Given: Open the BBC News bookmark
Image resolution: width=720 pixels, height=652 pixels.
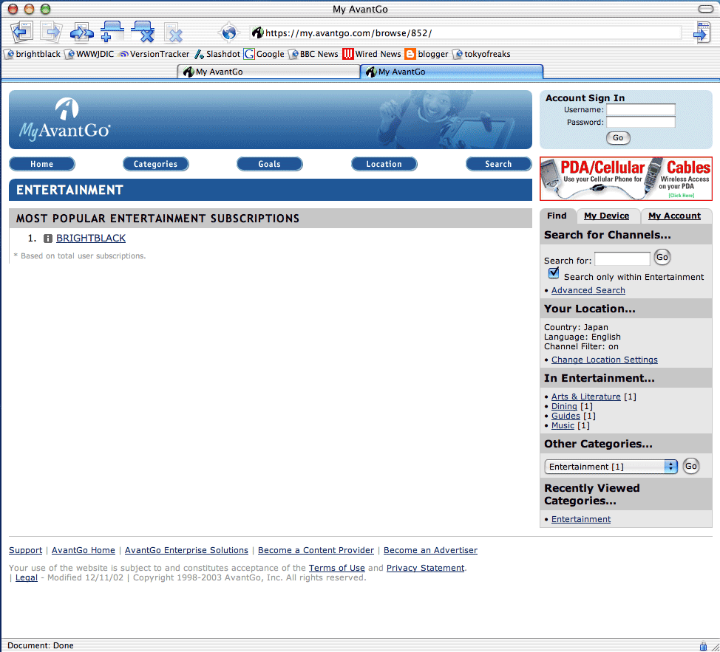Looking at the screenshot, I should tap(313, 54).
